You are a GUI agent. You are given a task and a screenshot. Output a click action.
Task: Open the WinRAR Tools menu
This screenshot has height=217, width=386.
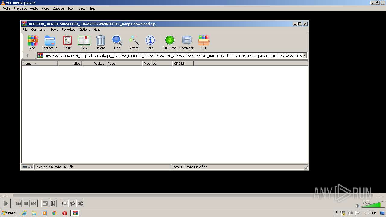(54, 30)
